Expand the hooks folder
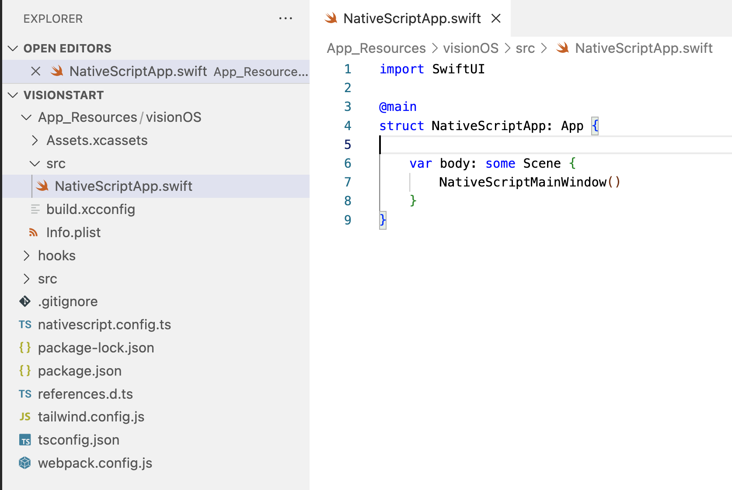Image resolution: width=732 pixels, height=490 pixels. 26,255
